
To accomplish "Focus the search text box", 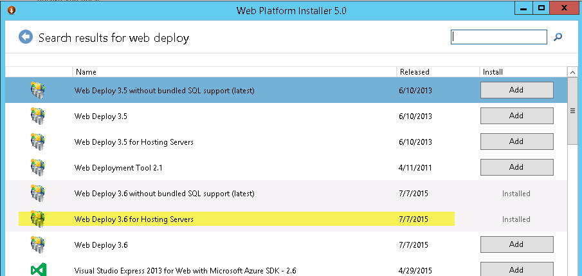I will click(x=499, y=37).
